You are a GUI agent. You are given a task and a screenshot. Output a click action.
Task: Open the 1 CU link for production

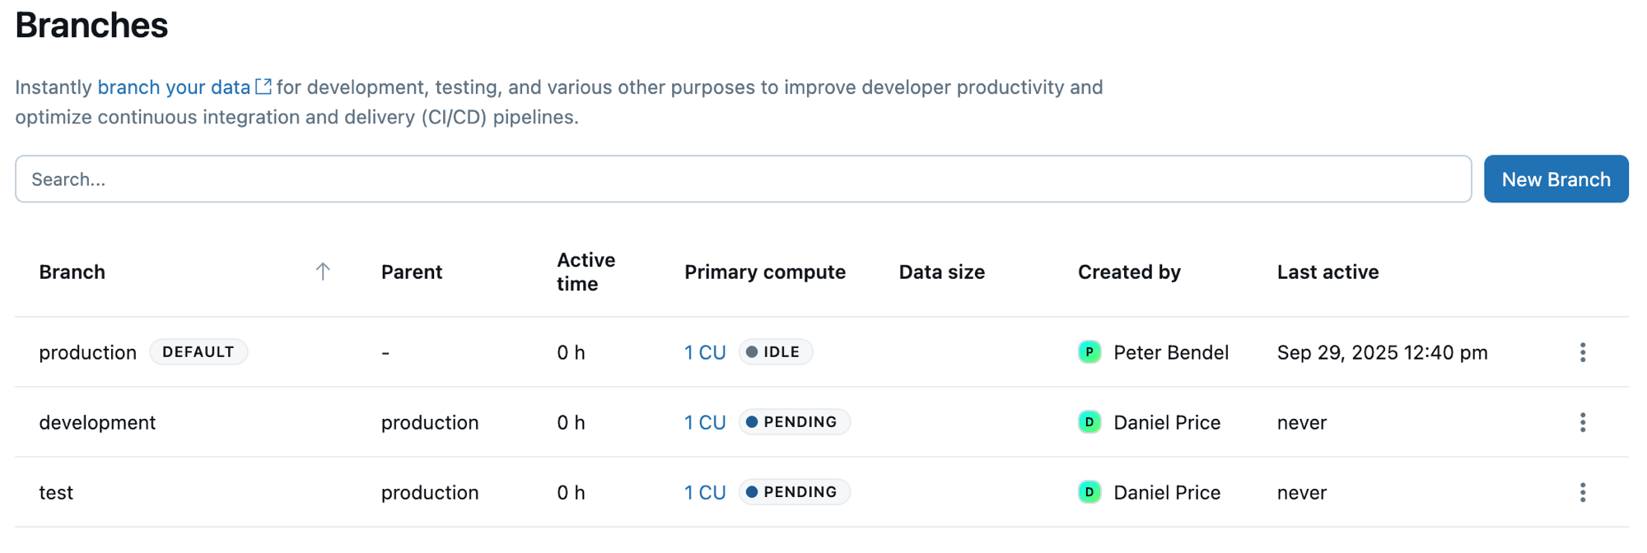point(705,352)
